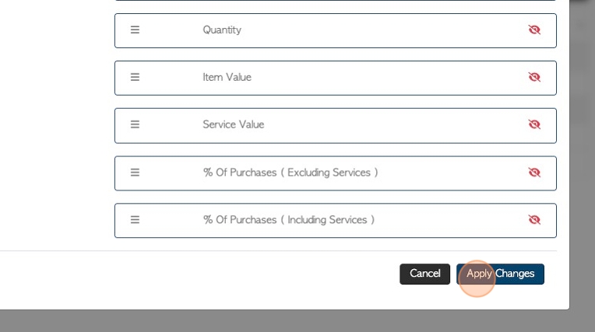The image size is (595, 332).
Task: Select the Service Value row's hamburger handle
Action: click(x=135, y=124)
